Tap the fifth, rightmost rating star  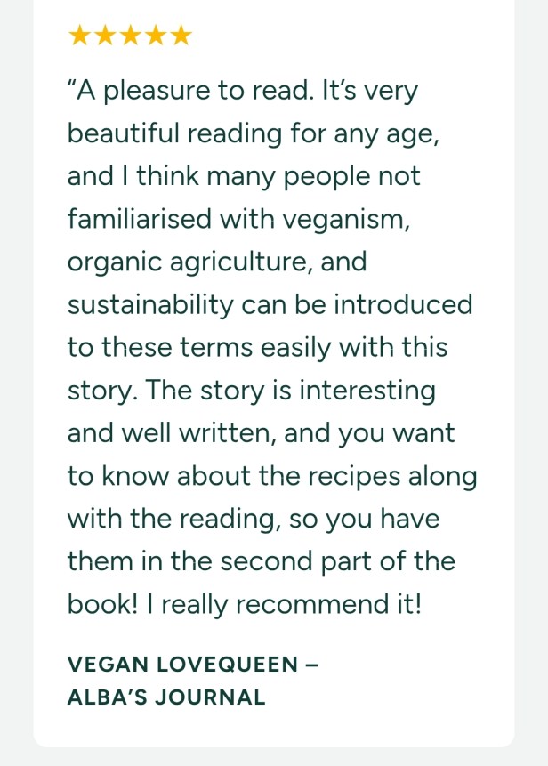181,36
